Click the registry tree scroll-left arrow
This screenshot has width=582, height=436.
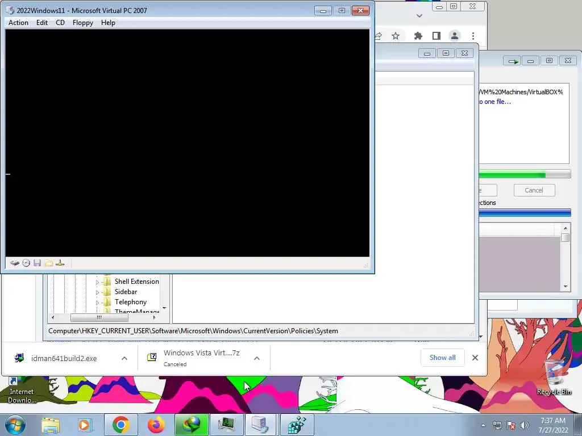53,317
